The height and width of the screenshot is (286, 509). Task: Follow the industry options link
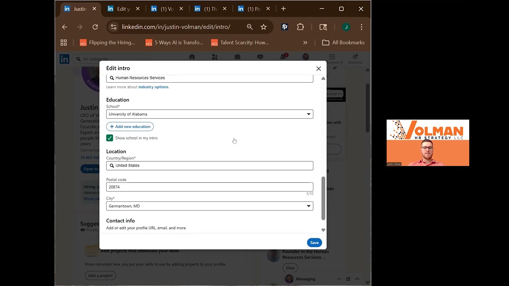153,87
